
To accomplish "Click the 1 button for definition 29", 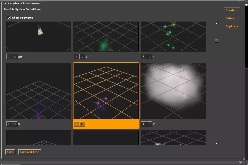I will click(9, 57).
